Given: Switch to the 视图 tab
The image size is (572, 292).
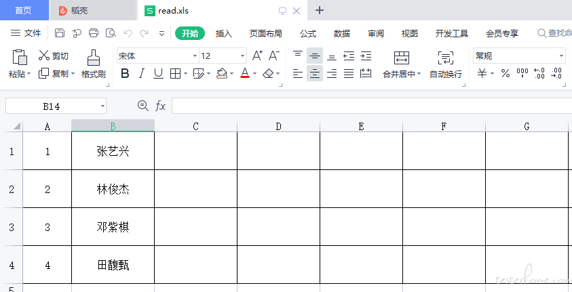Looking at the screenshot, I should pos(410,33).
